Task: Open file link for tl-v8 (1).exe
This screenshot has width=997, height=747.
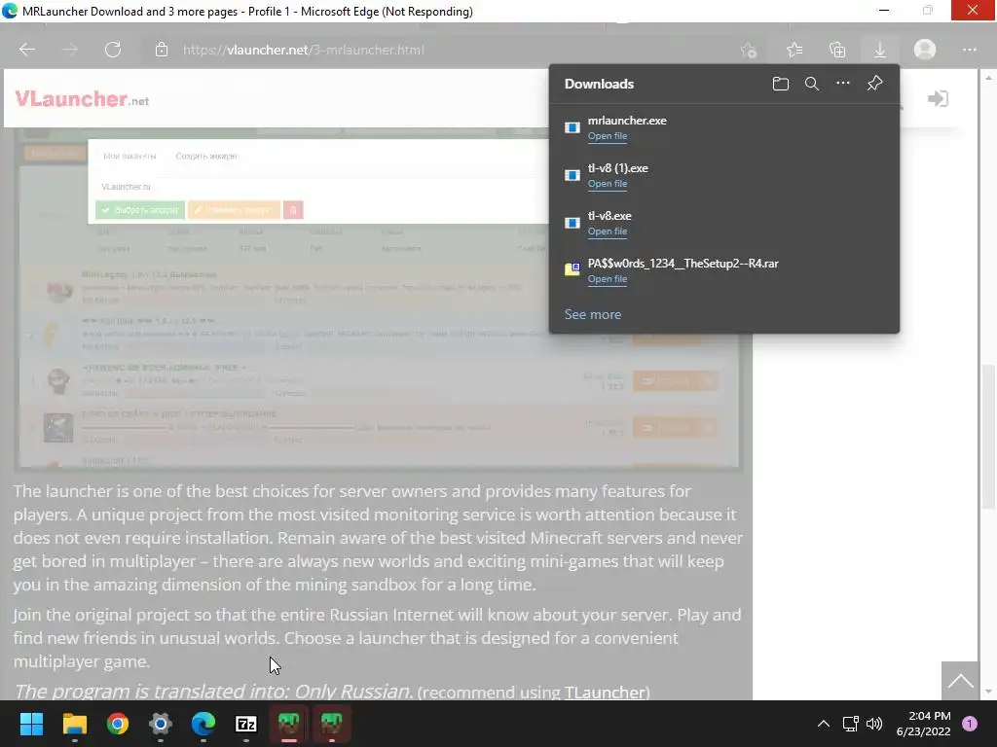Action: 608,184
